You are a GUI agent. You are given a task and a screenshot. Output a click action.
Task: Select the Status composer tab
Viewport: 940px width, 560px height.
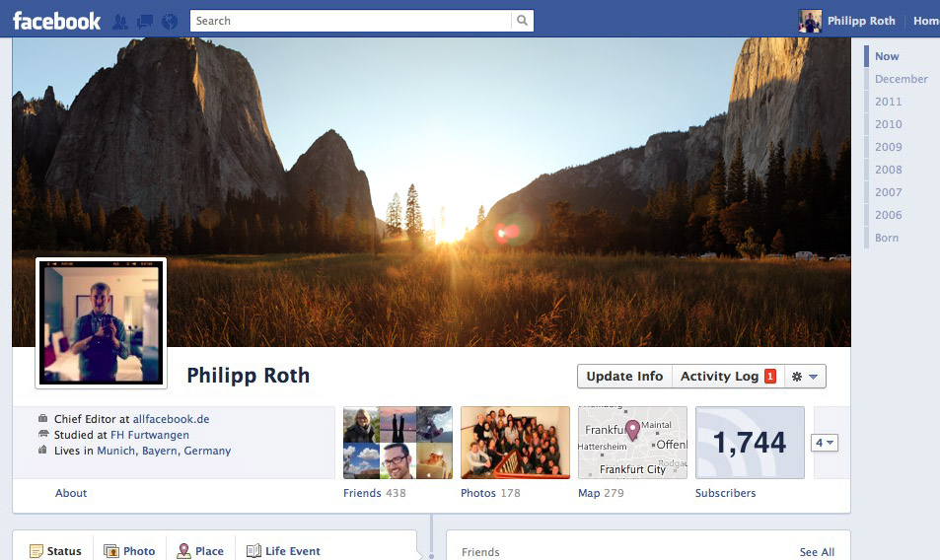click(55, 551)
